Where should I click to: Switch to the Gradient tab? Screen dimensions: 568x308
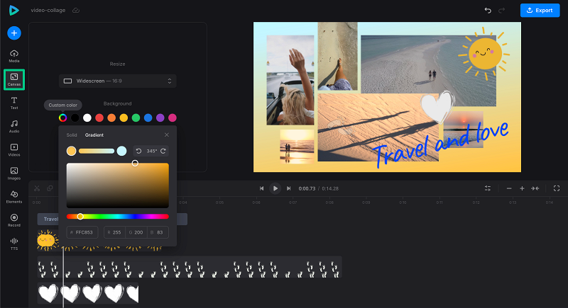pos(94,135)
